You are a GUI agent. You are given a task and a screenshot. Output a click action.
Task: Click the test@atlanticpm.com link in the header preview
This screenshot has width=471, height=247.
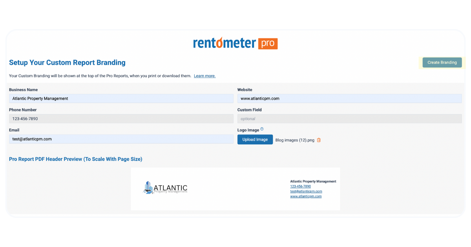point(306,191)
